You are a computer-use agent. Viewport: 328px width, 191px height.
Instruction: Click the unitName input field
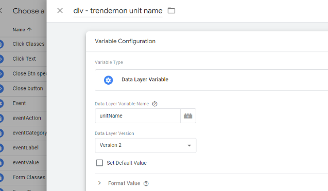point(137,116)
